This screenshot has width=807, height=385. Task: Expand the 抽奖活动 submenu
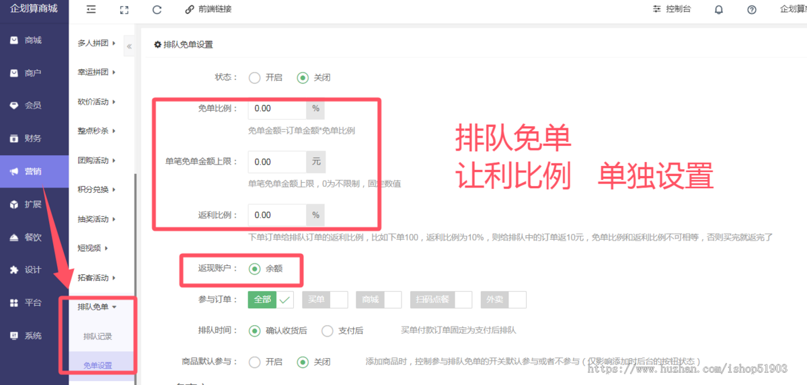[x=97, y=219]
